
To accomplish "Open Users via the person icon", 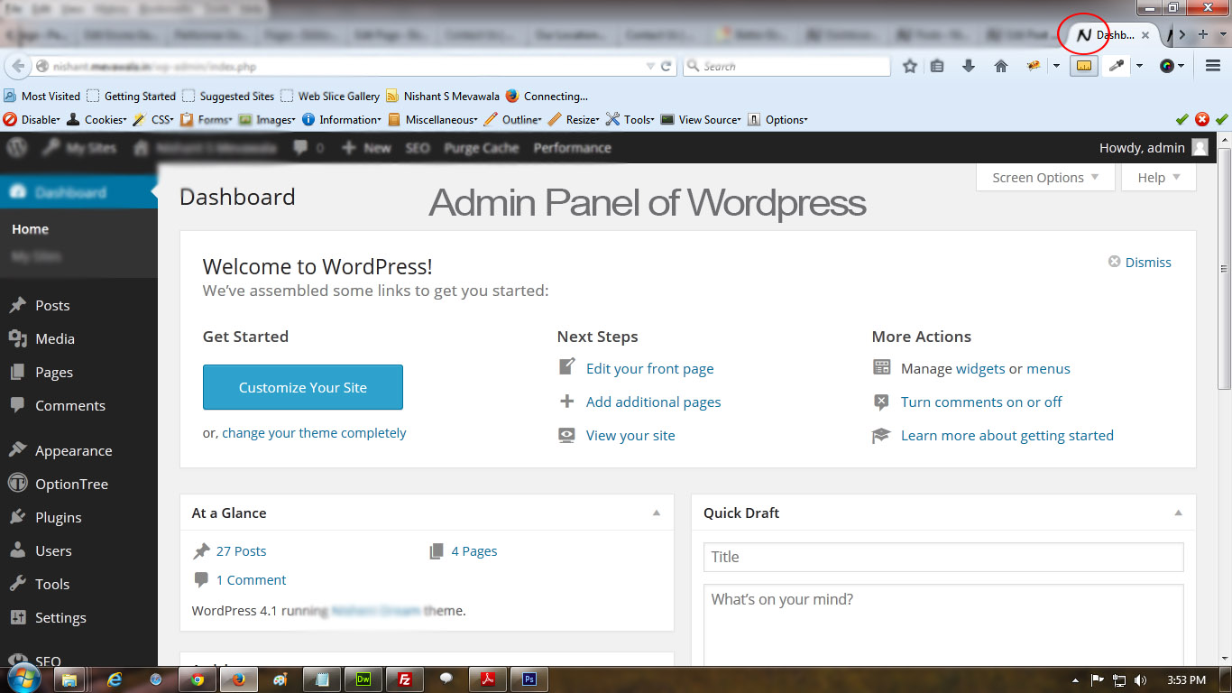I will point(19,550).
